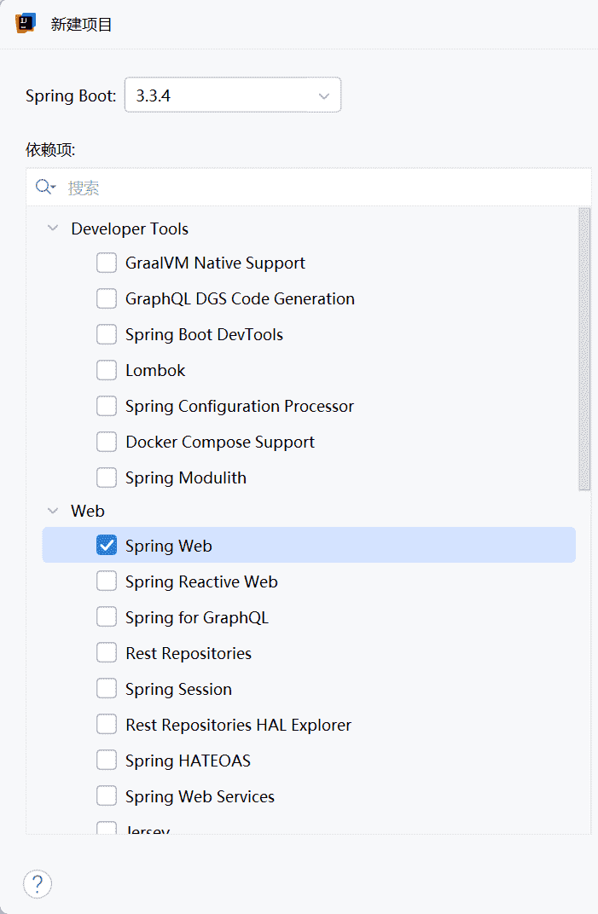
Task: Click the dependency list vertical scrollbar
Action: tap(584, 350)
